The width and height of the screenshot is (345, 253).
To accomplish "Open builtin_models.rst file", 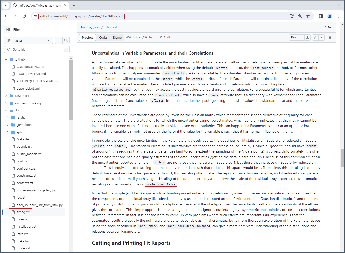I will [29, 154].
